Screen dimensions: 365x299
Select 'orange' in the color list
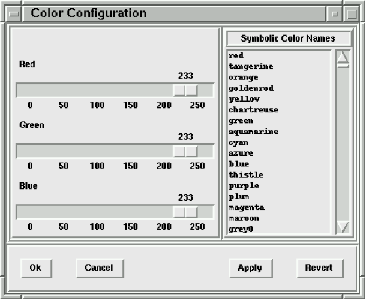tap(279, 78)
